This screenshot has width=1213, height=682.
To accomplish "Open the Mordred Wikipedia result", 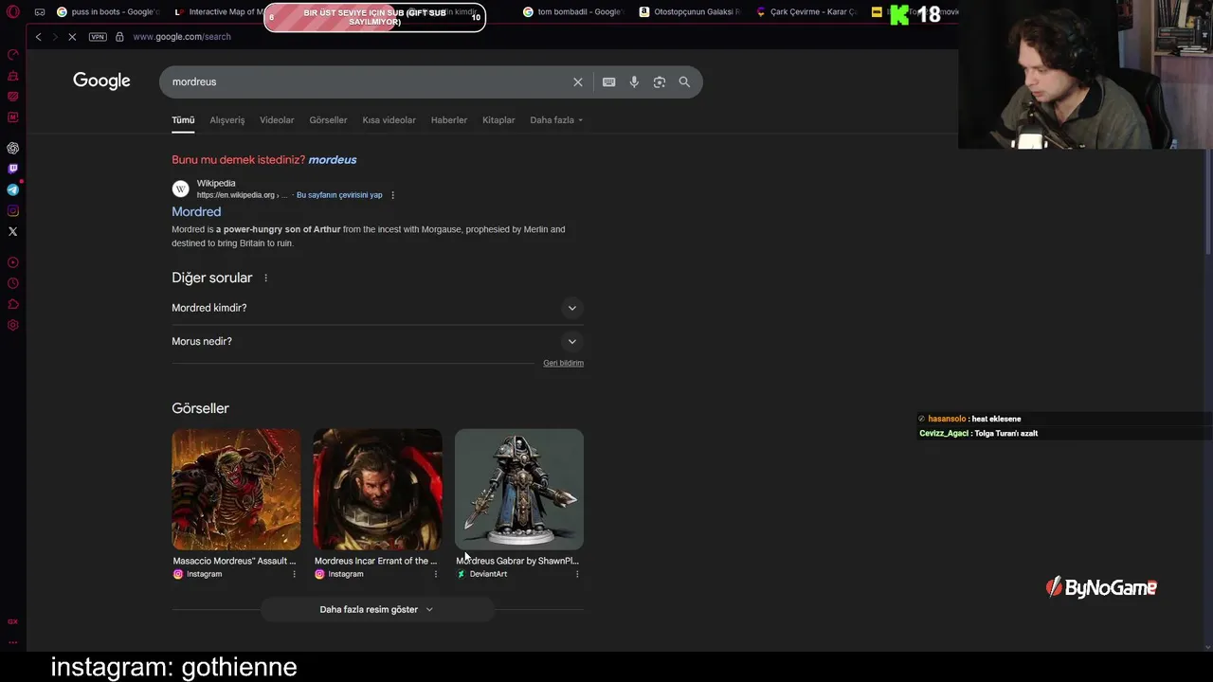I will [x=196, y=212].
